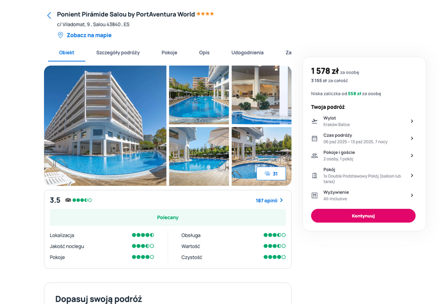
Task: Click the back arrow beside hotel name
Action: tap(49, 15)
